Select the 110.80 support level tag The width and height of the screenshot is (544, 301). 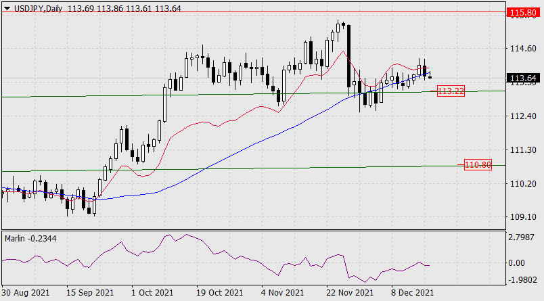pos(478,165)
